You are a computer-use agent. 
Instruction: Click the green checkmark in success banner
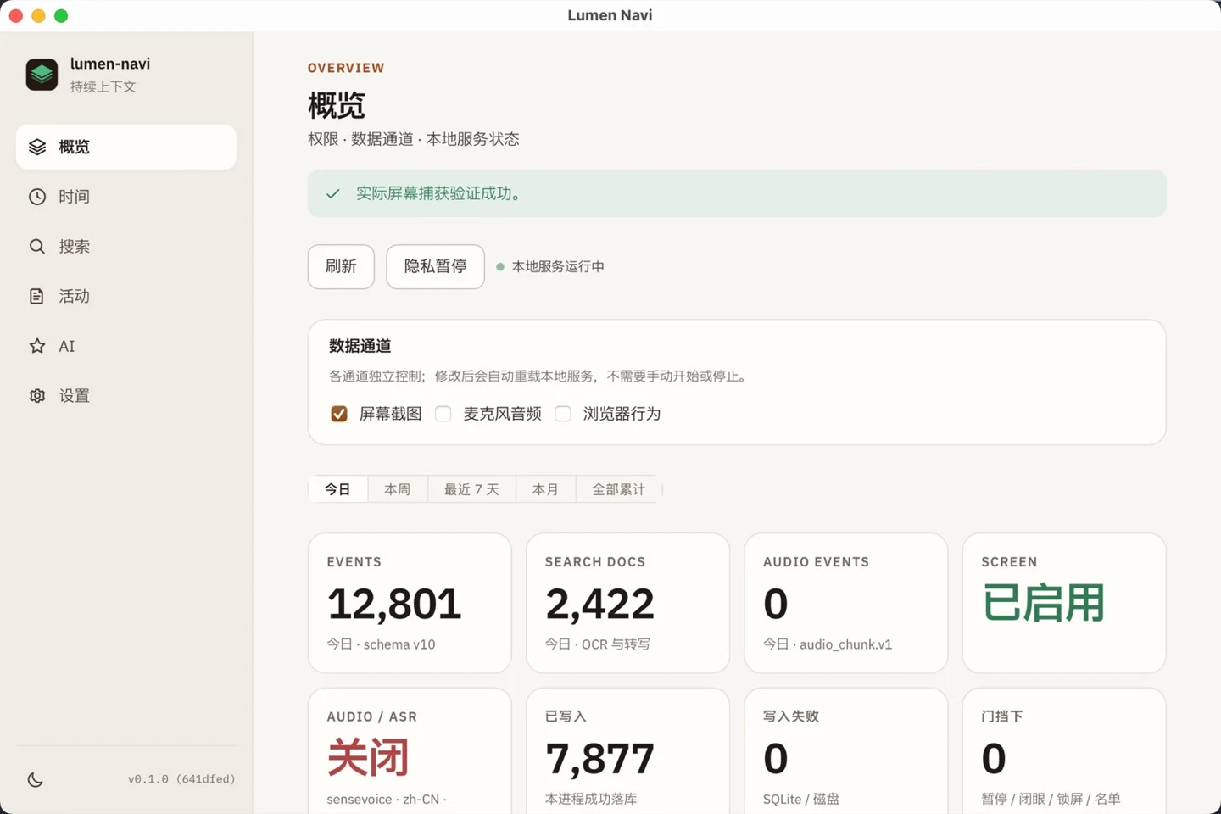tap(333, 193)
